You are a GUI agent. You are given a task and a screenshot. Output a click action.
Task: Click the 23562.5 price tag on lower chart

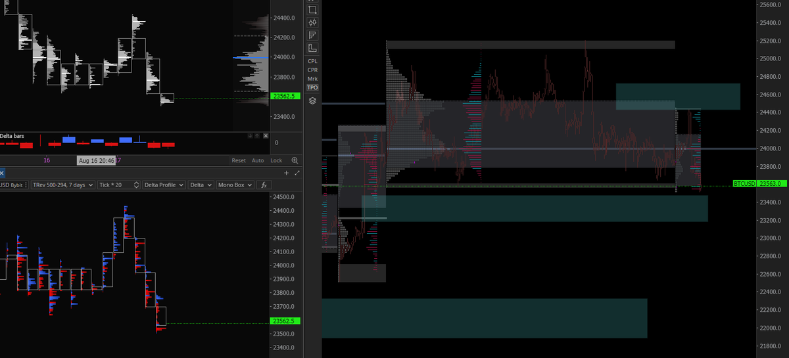click(285, 321)
